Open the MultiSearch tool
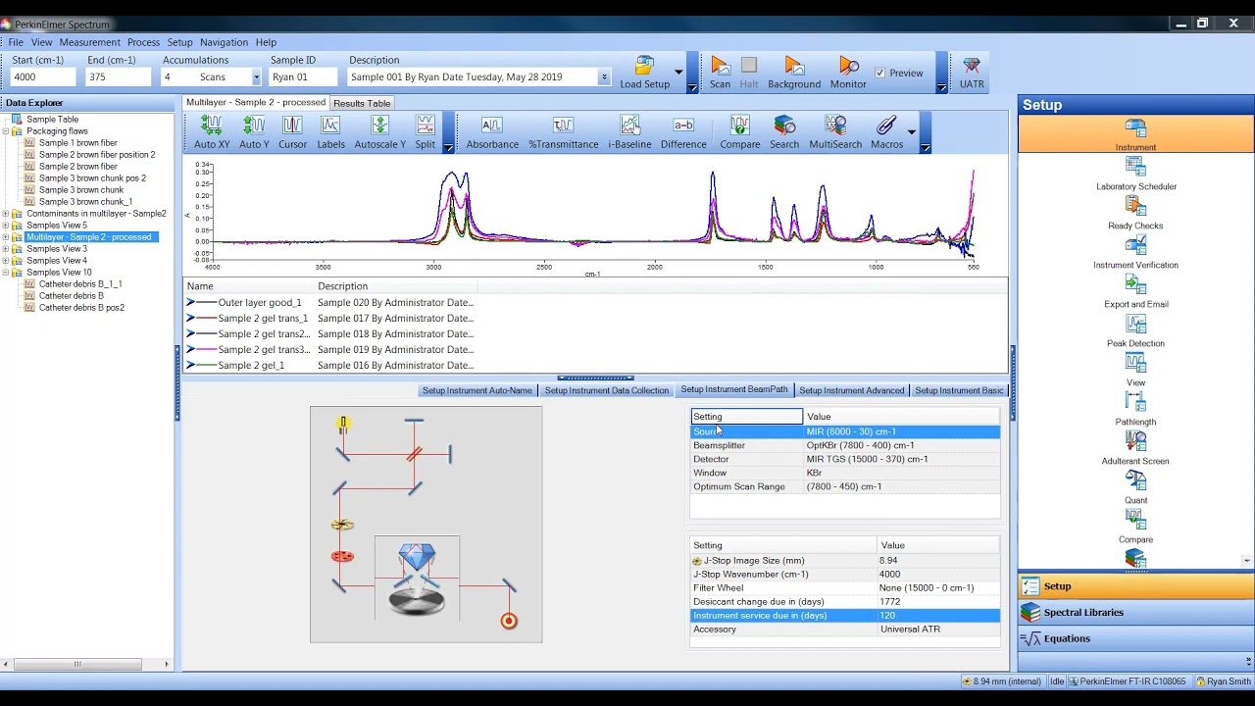The width and height of the screenshot is (1255, 706). 835,132
